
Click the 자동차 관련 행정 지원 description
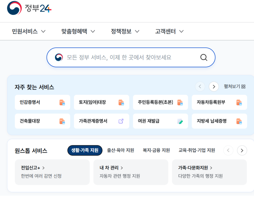click(120, 176)
